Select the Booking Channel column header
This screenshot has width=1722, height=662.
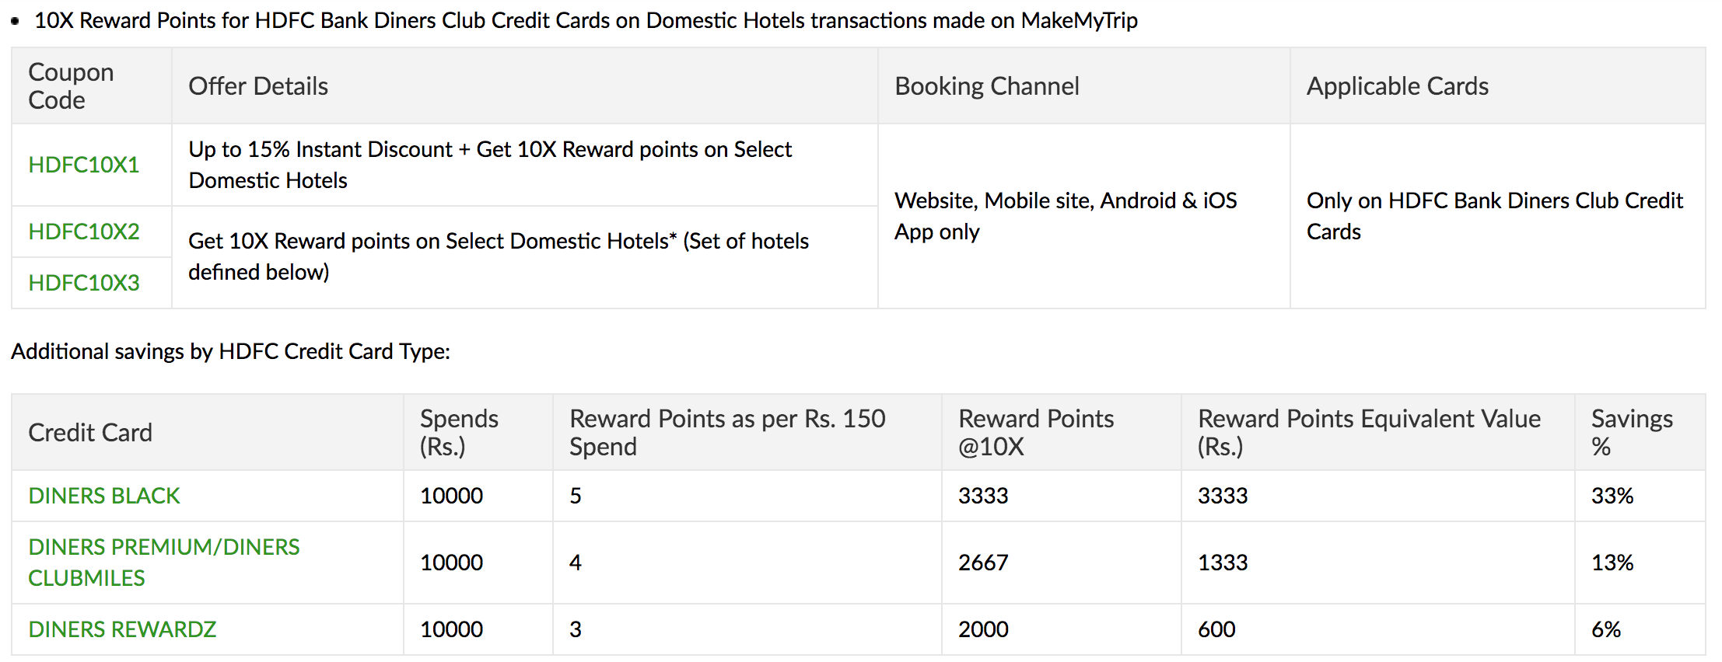click(x=987, y=86)
